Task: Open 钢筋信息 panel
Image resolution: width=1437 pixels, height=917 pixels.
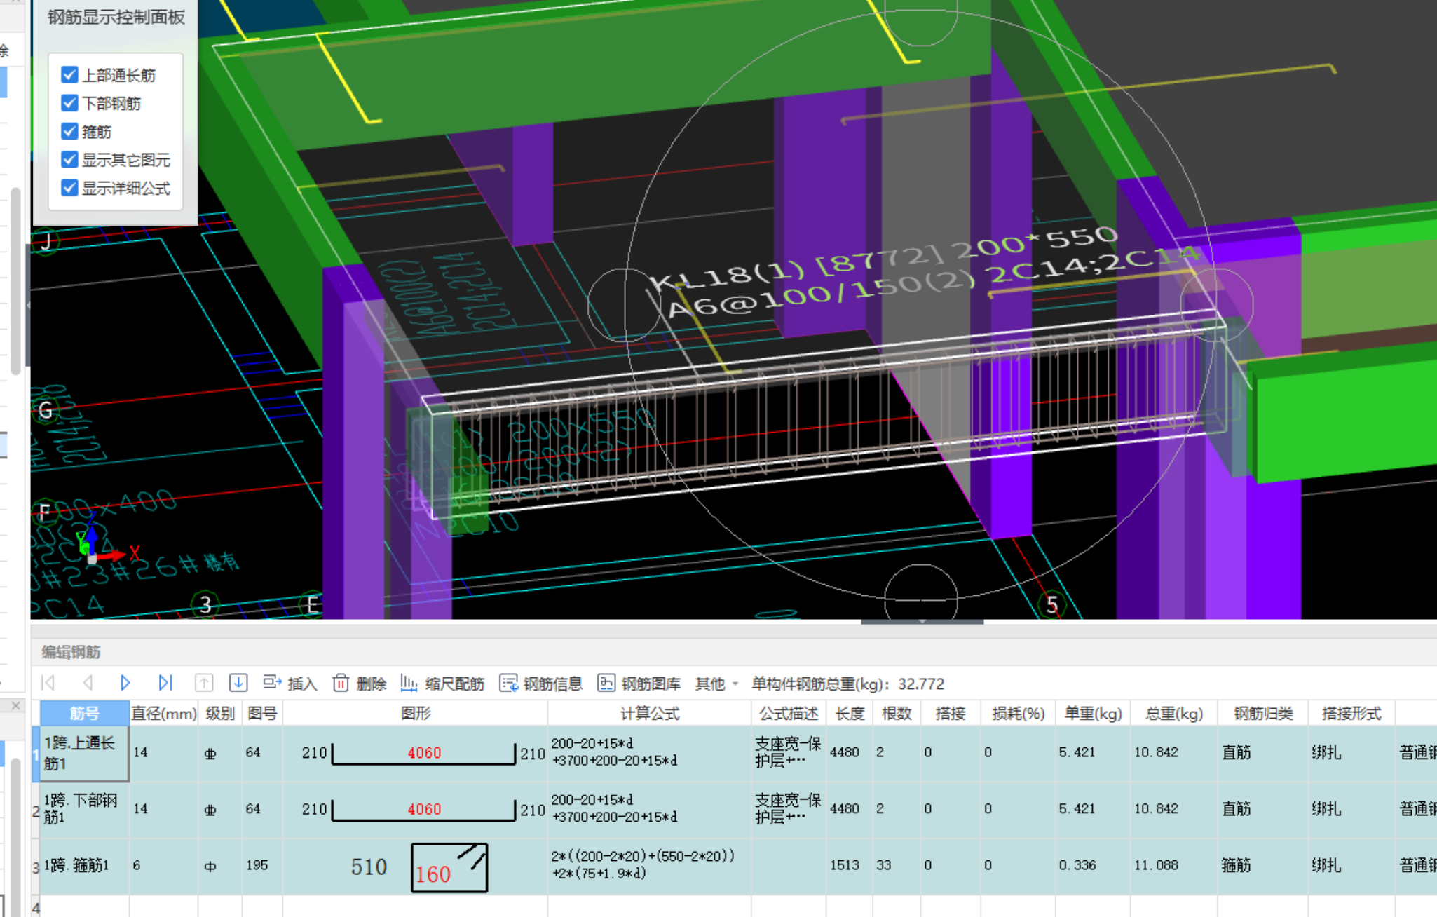Action: click(540, 683)
